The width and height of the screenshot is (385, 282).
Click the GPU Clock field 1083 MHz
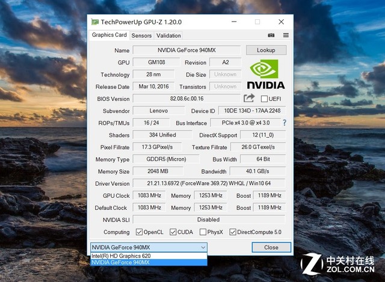[x=149, y=195]
